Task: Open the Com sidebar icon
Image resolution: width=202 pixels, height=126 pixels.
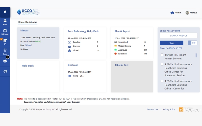Action: 5,51
